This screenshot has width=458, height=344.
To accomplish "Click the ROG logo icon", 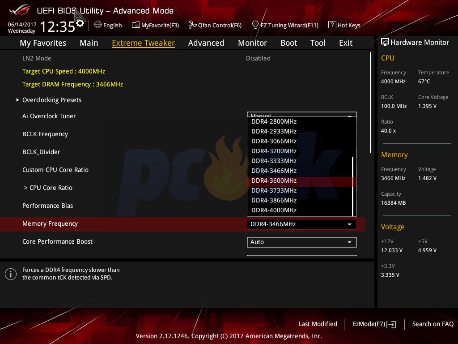I will 20,10.
